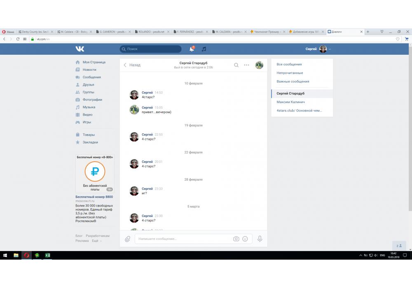Open Непрочитанные messages filter
412x288 pixels.
(x=290, y=73)
